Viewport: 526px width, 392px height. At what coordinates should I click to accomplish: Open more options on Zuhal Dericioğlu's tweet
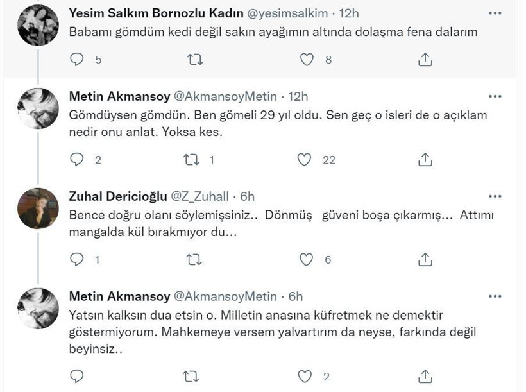click(x=494, y=195)
